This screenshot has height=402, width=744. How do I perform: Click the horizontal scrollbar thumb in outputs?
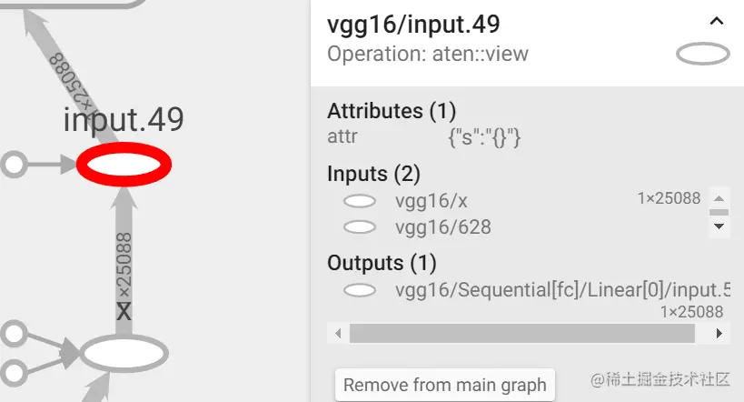522,333
